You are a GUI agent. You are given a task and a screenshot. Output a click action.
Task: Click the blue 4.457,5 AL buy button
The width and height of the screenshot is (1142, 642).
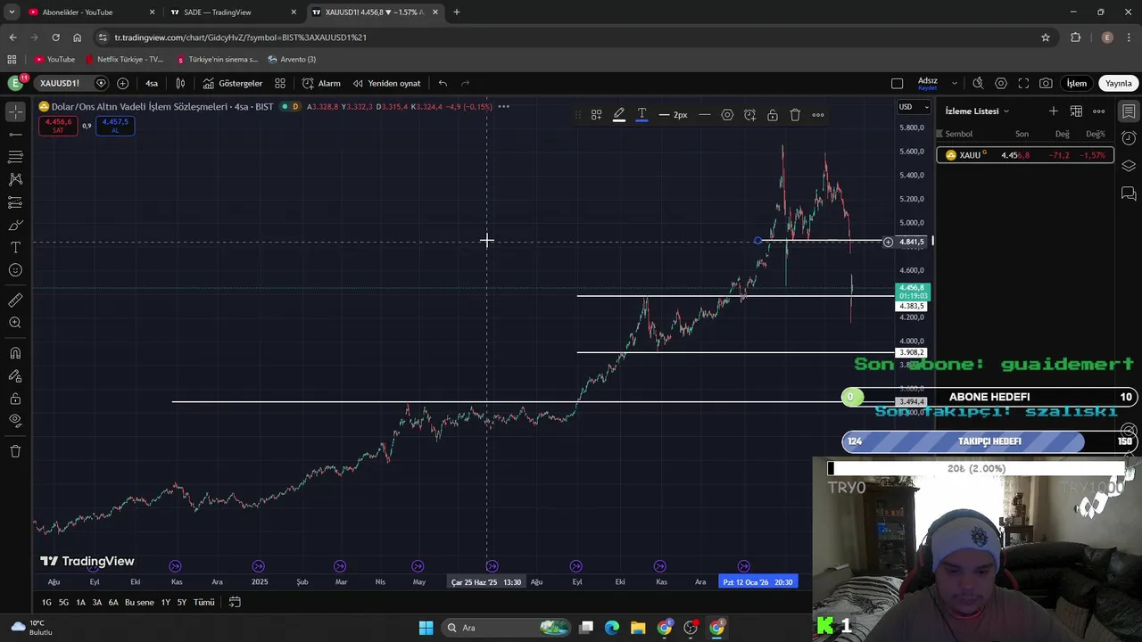tap(115, 126)
